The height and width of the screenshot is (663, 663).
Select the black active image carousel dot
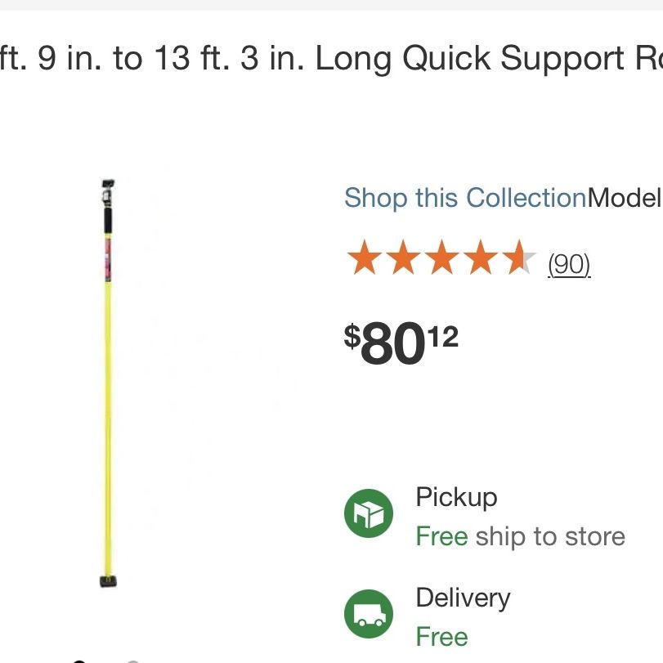click(79, 661)
